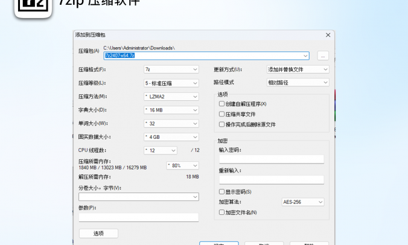Screen dimensions: 408x245
Task: Click the path text C:\Users\Administrator\Downloads\
Action: click(x=139, y=48)
